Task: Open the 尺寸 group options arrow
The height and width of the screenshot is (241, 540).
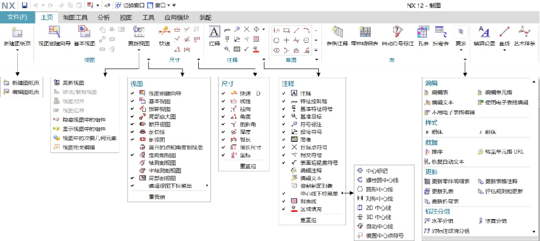Action: click(199, 59)
